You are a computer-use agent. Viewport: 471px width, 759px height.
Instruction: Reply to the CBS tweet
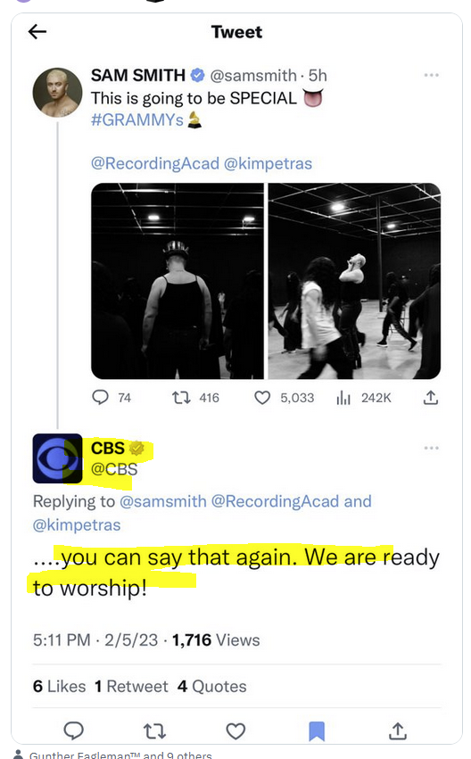(x=73, y=730)
